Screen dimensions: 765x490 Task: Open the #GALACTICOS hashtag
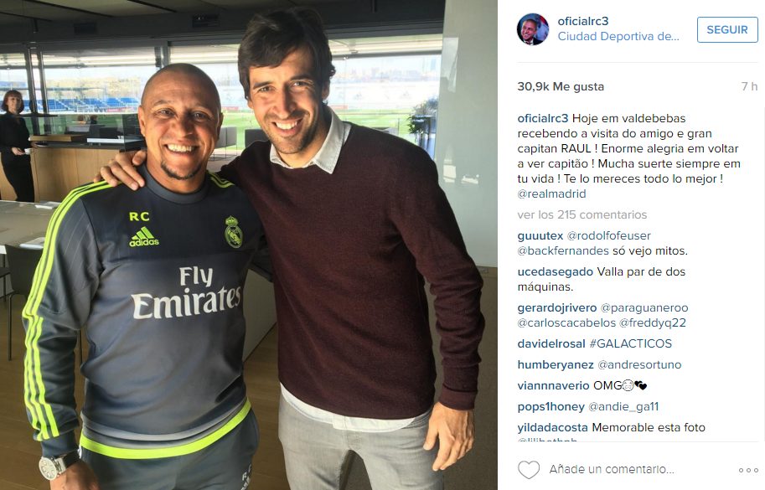630,343
